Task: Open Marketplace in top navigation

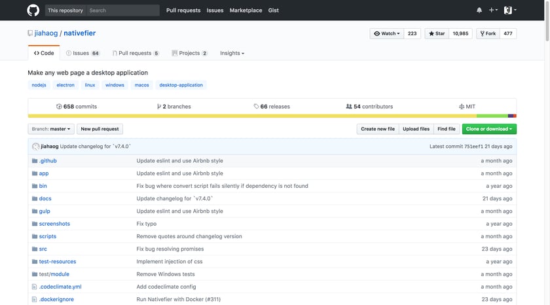Action: click(x=246, y=10)
